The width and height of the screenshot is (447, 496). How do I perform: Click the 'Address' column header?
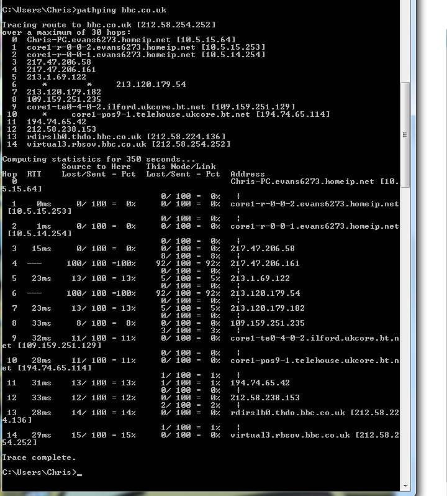247,174
